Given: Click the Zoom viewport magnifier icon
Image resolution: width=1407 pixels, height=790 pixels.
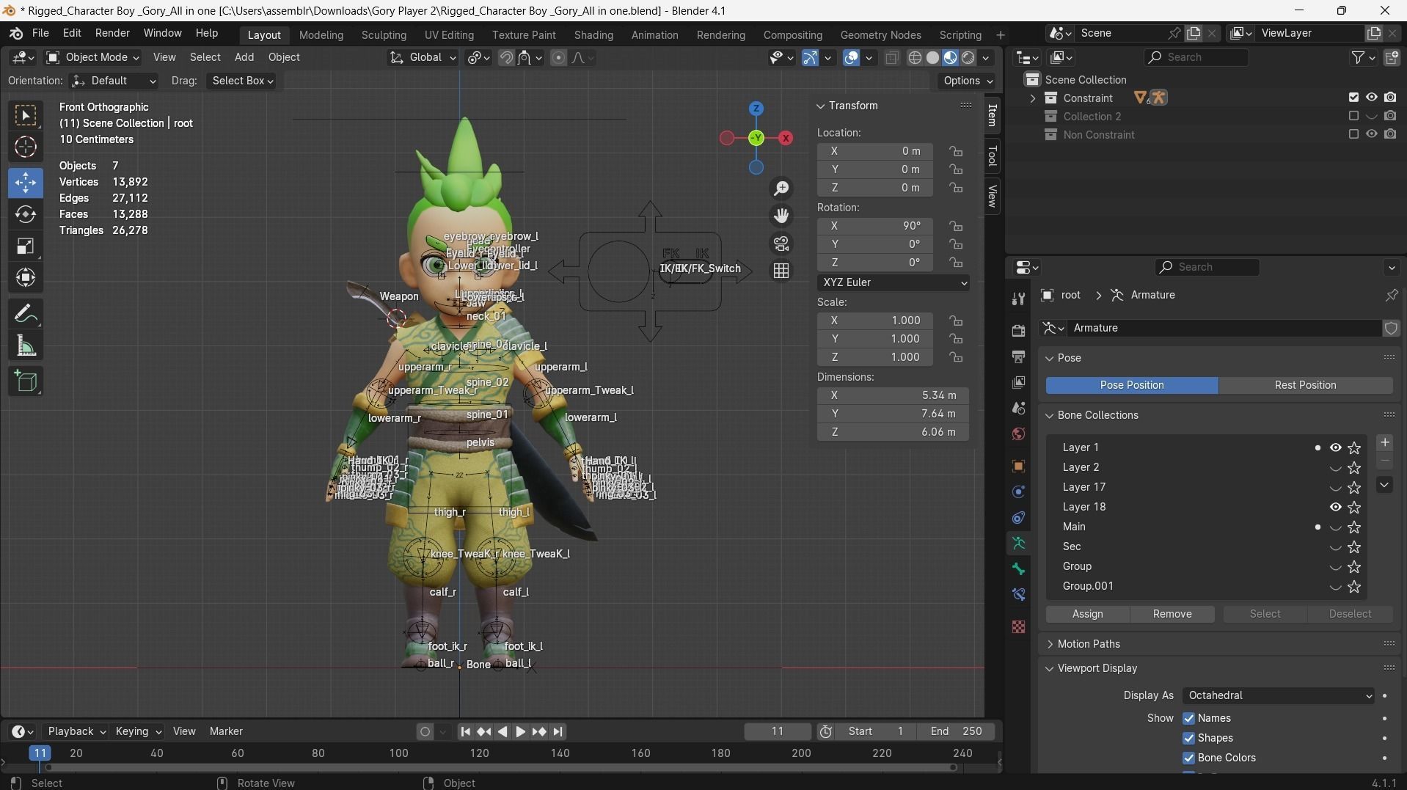Looking at the screenshot, I should coord(782,189).
